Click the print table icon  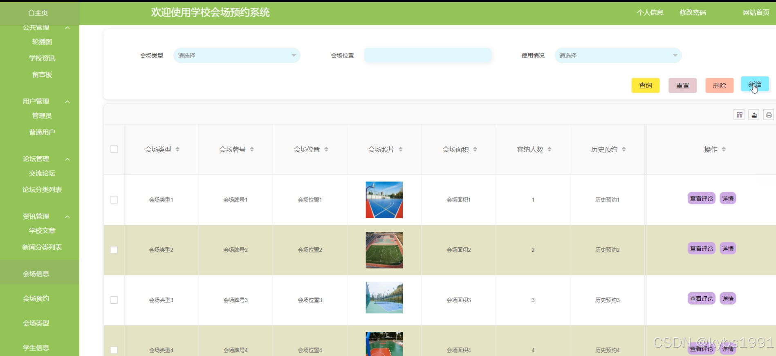click(769, 115)
